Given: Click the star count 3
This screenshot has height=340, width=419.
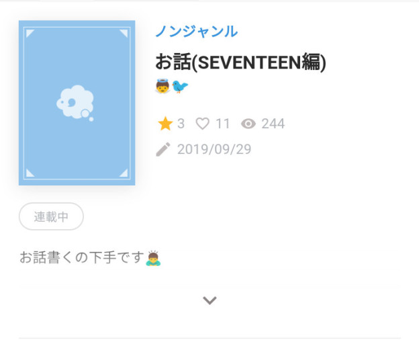Looking at the screenshot, I should pos(181,124).
